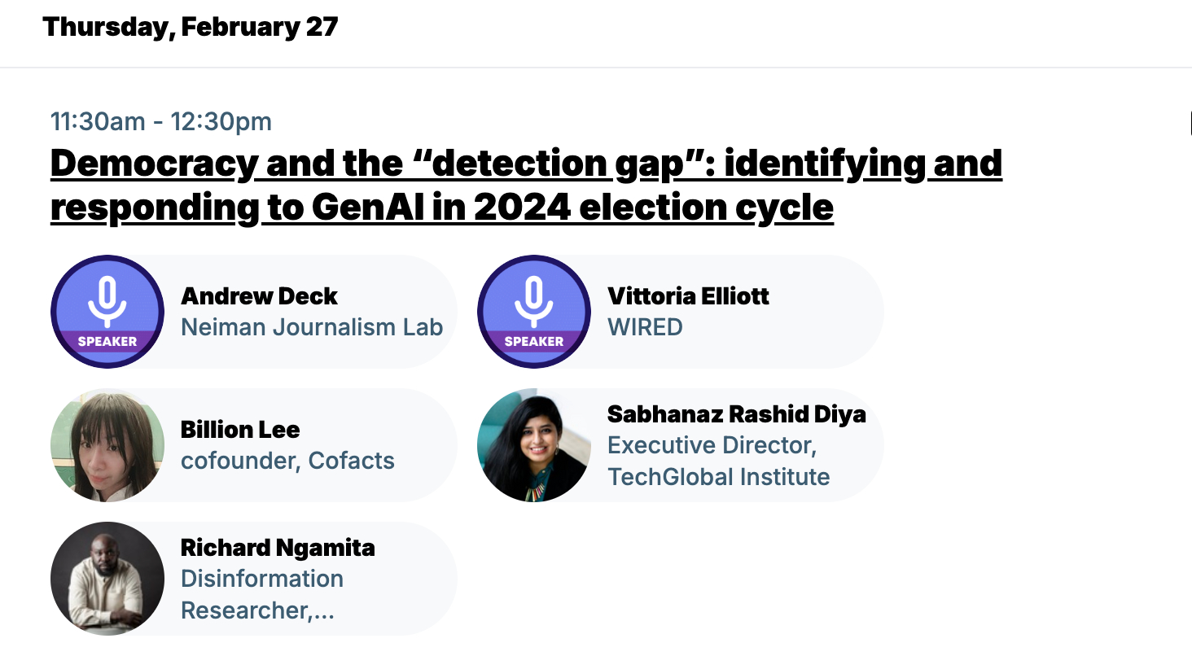Go to the Richard Ngamita name

(x=278, y=548)
